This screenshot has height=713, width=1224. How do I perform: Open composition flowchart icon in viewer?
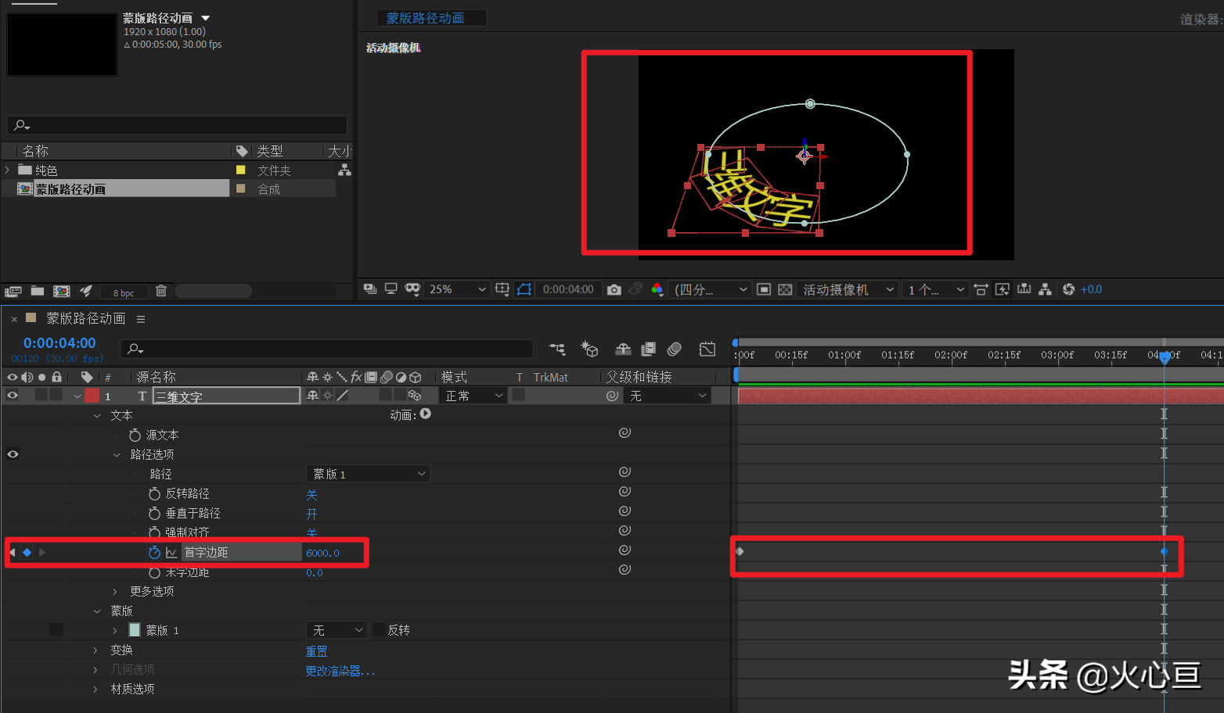pos(1045,289)
